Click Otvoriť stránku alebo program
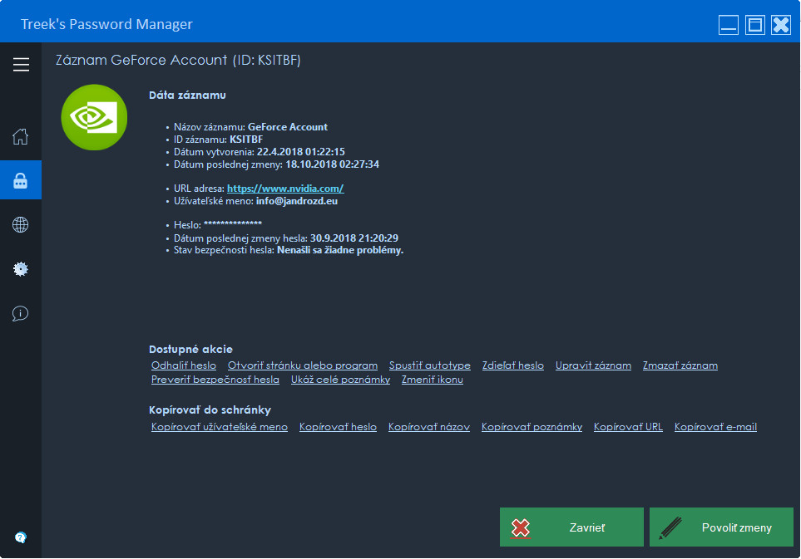The image size is (801, 559). point(303,365)
